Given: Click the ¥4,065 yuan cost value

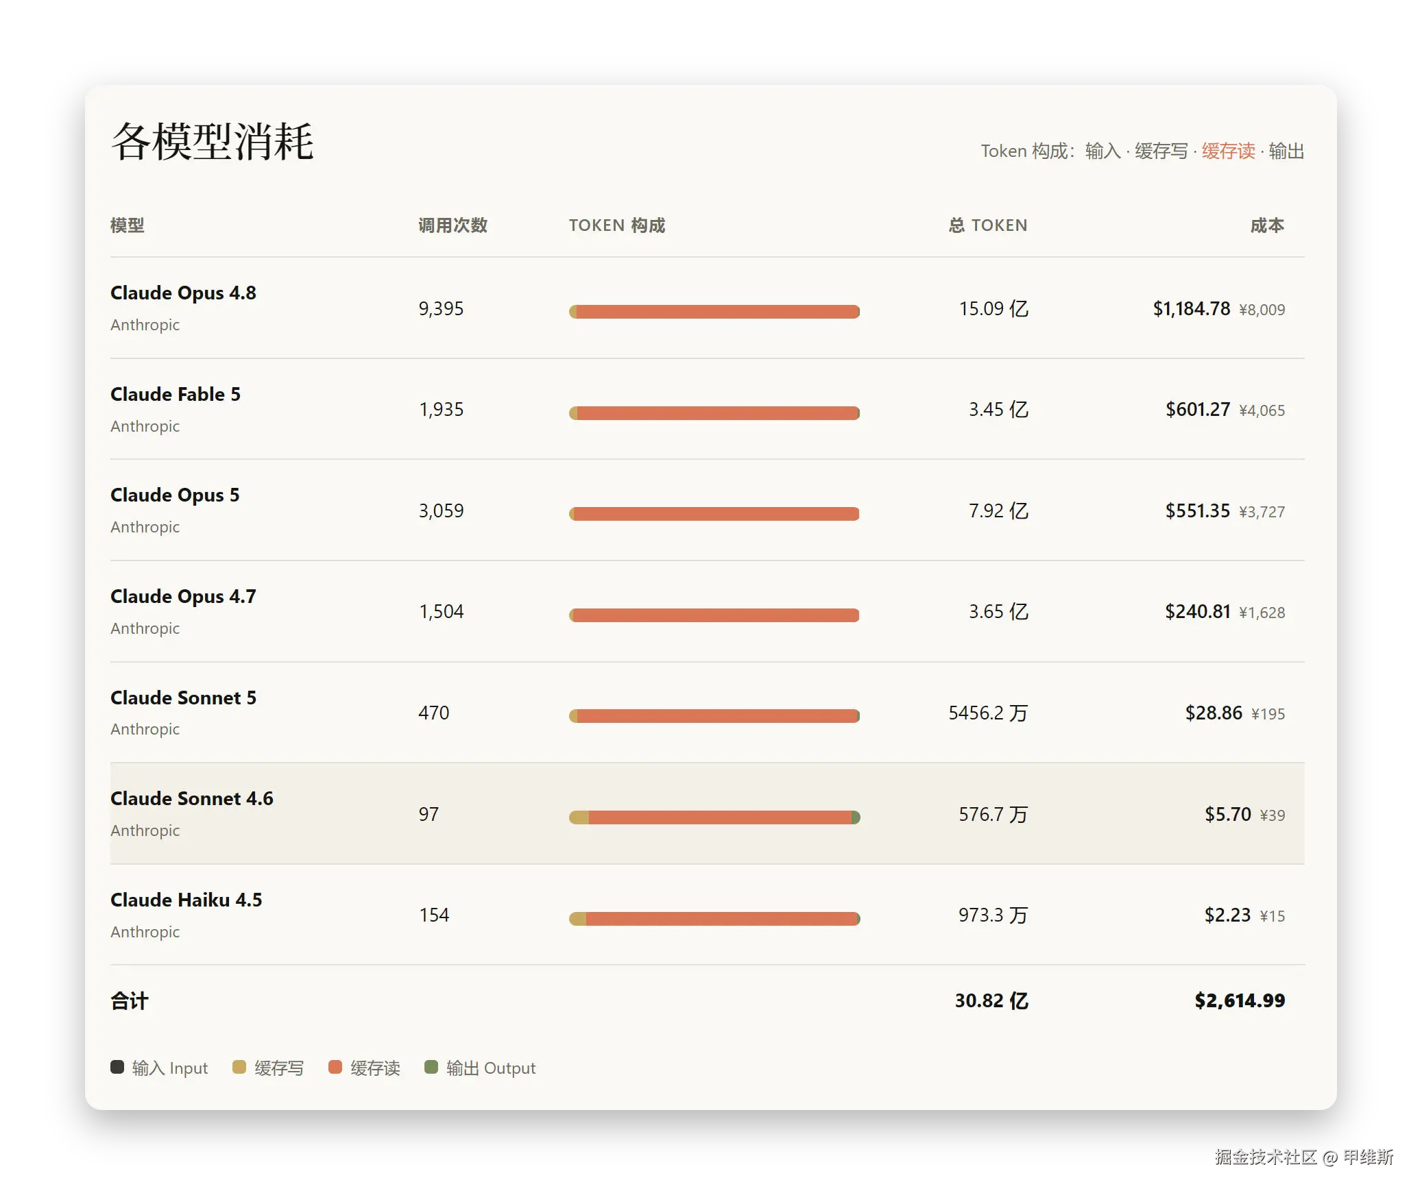Looking at the screenshot, I should pyautogui.click(x=1262, y=411).
